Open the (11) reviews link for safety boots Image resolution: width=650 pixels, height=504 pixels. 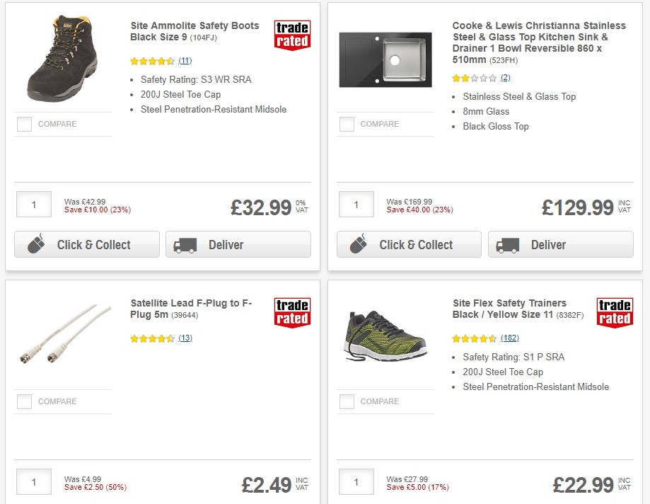183,61
